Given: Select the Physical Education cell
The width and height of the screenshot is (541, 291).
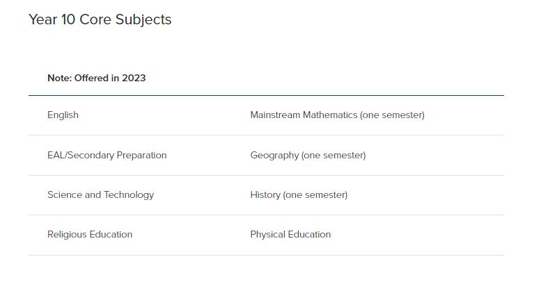Looking at the screenshot, I should pos(290,234).
